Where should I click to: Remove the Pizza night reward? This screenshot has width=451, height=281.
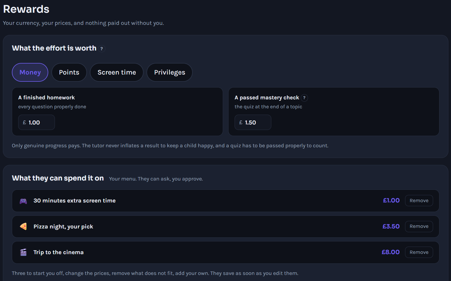[x=419, y=226]
